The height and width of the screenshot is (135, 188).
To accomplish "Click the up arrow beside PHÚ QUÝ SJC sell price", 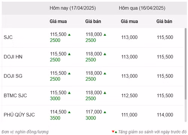I will (105, 112).
